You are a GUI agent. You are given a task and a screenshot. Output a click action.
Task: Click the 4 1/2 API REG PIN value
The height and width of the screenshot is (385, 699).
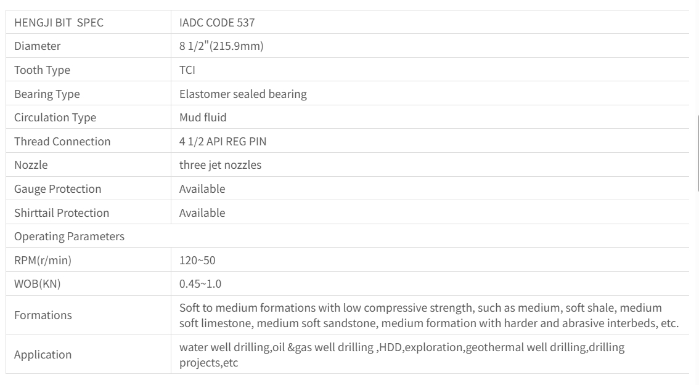pos(223,142)
